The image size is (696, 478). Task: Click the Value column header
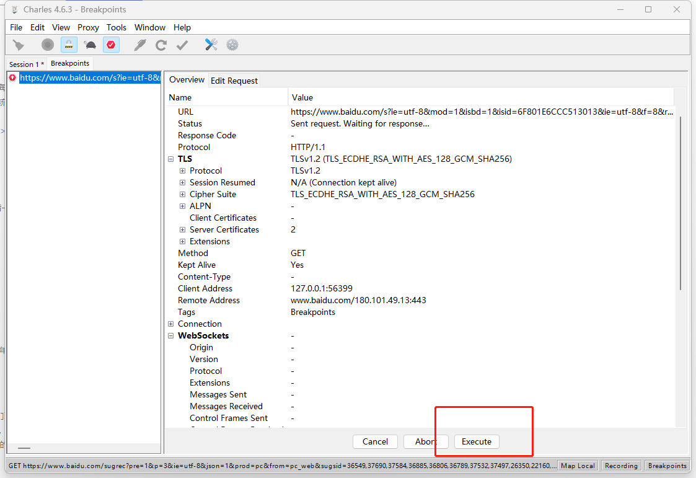pos(481,97)
